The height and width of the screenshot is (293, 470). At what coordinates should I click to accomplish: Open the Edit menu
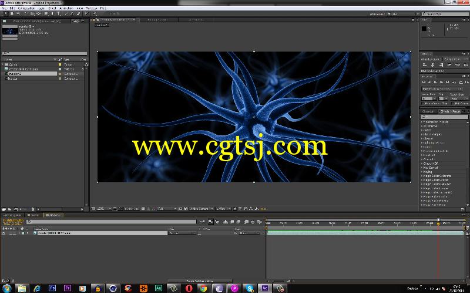click(x=12, y=8)
